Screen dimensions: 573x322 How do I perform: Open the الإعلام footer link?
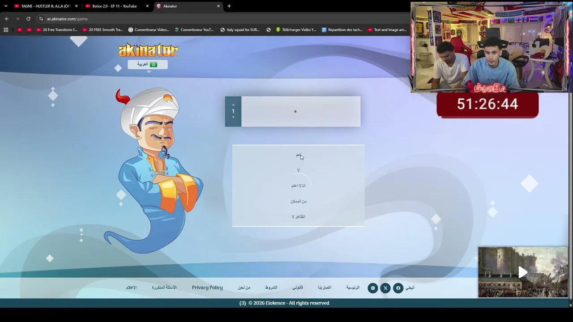(131, 288)
